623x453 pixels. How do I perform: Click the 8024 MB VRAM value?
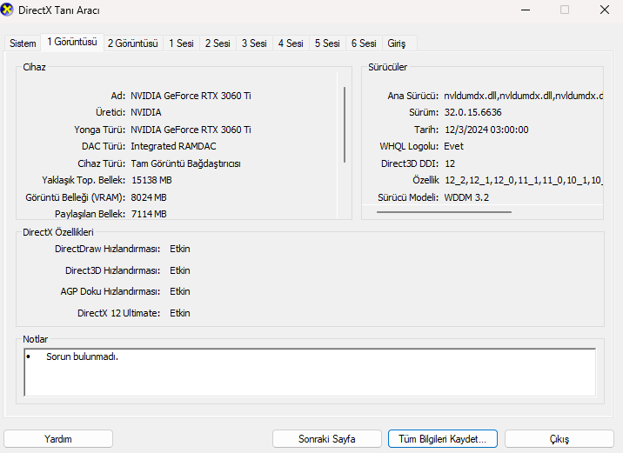149,197
